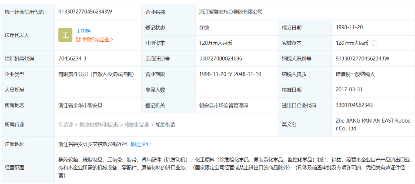415x184 pixels.
Task: Click business registration number 330727000024696
Action: pos(221,59)
